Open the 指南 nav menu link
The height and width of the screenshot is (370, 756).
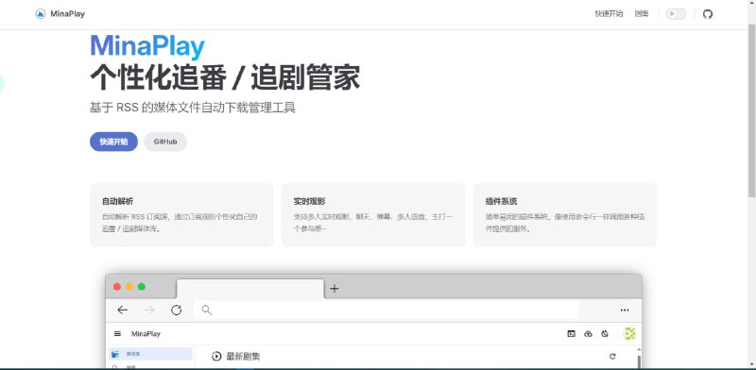pyautogui.click(x=642, y=14)
